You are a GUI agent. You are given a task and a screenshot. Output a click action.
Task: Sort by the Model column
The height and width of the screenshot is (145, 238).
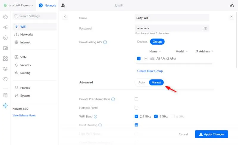pos(181,52)
